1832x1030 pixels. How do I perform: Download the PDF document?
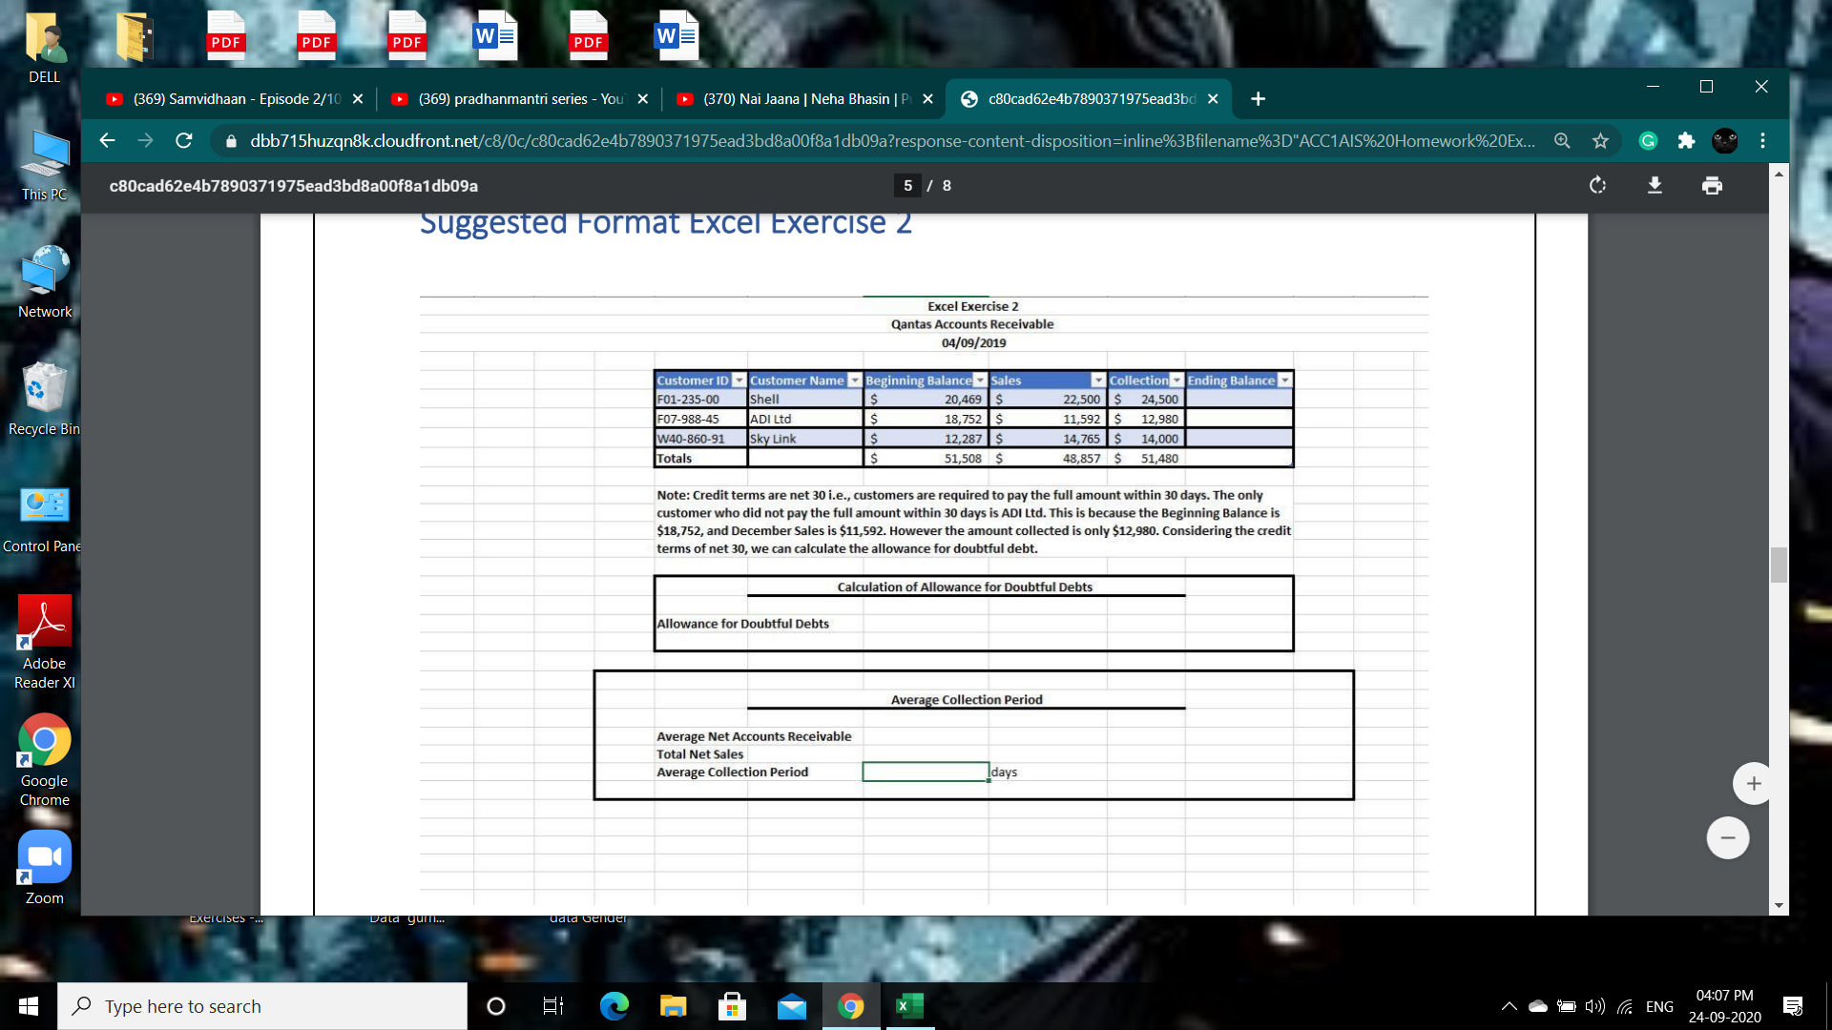1655,186
